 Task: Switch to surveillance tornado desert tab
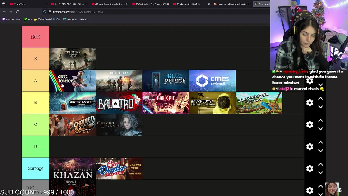[110, 4]
